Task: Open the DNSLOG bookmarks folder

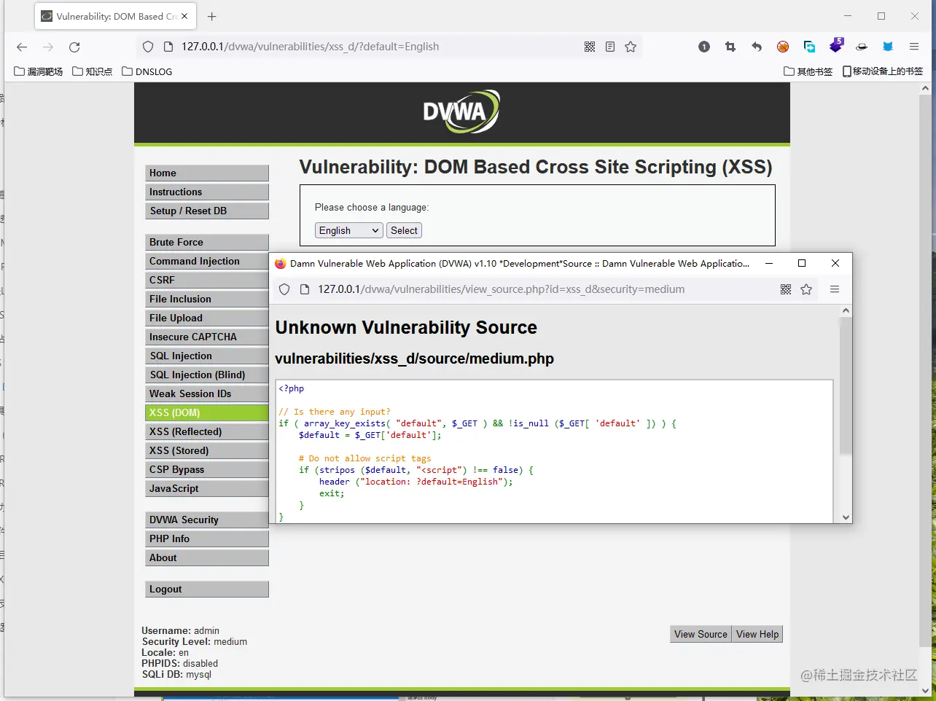Action: point(147,71)
